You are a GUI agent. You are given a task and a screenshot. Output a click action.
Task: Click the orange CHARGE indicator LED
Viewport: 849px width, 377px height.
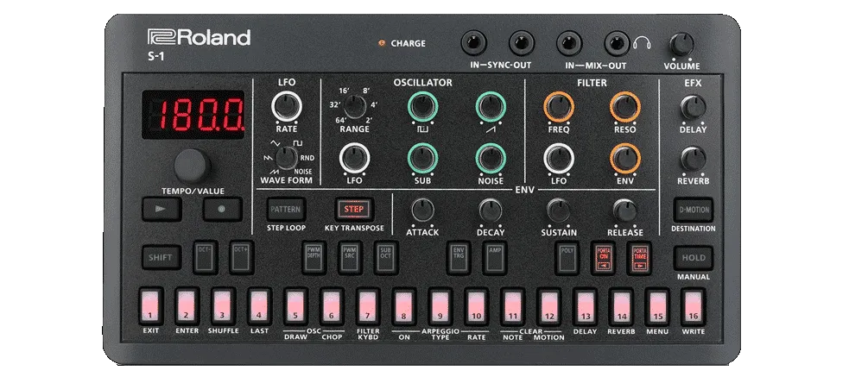tap(381, 43)
